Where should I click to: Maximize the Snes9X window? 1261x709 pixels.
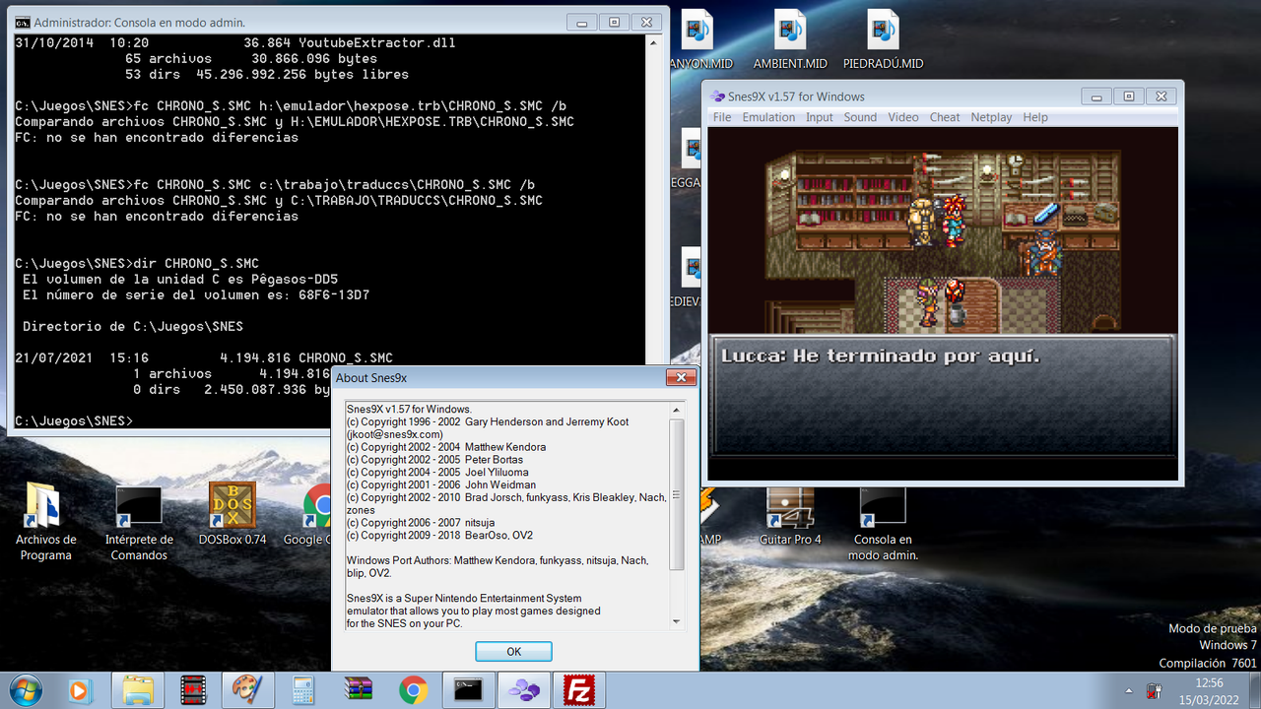tap(1129, 96)
